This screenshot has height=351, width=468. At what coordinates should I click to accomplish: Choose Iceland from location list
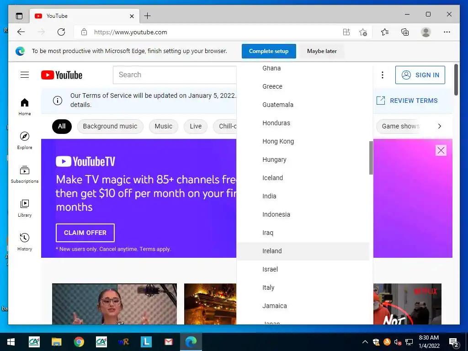[303, 178]
